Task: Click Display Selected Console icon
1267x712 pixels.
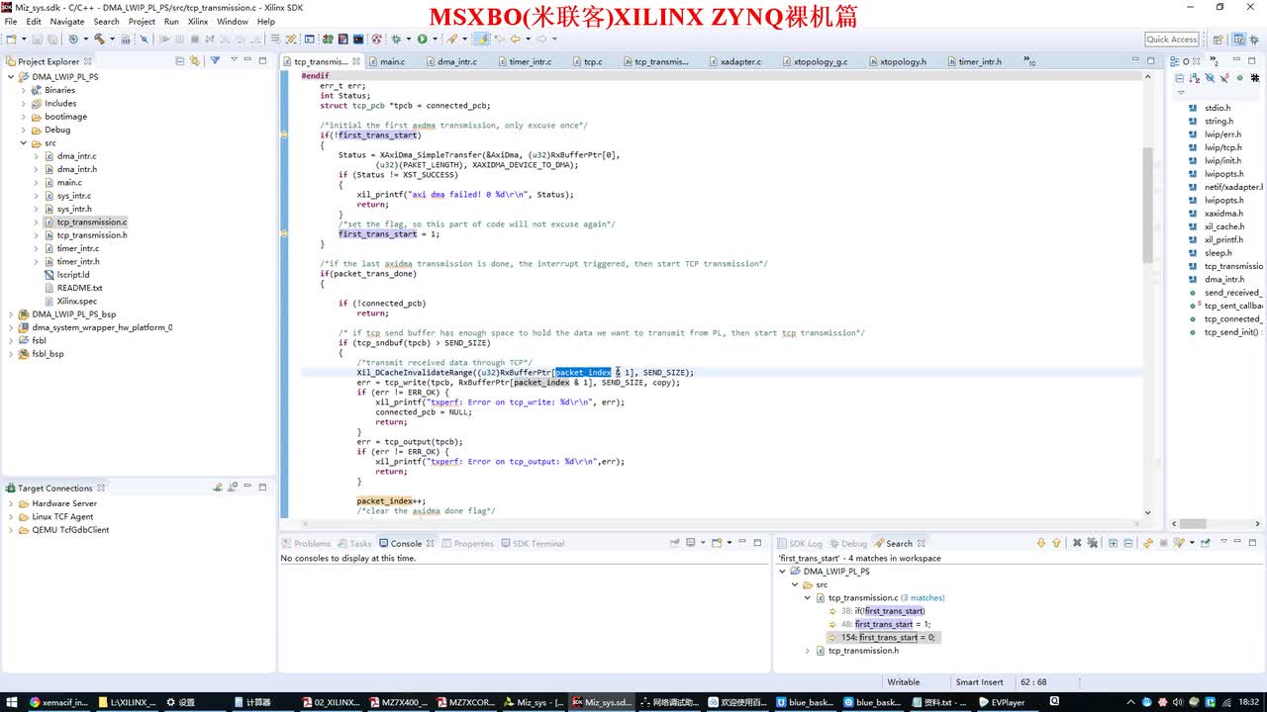Action: pos(690,543)
